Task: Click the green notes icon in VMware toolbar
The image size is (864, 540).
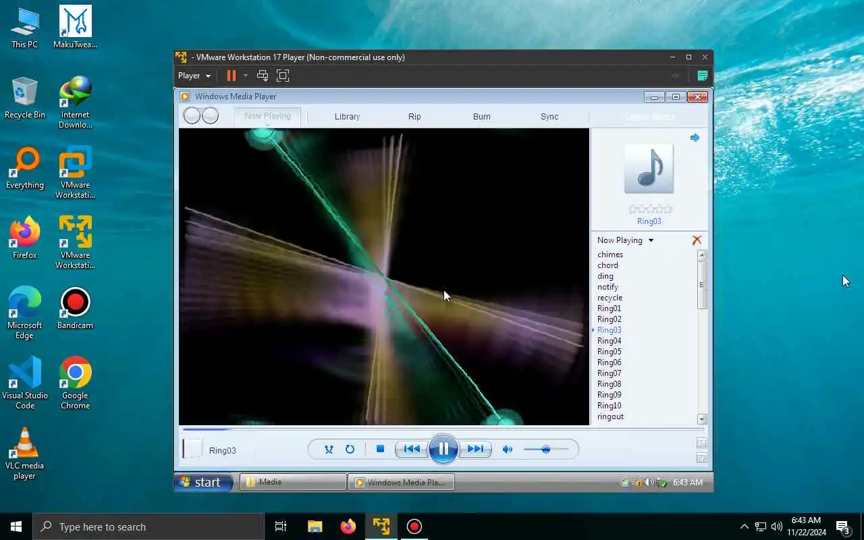Action: click(702, 76)
